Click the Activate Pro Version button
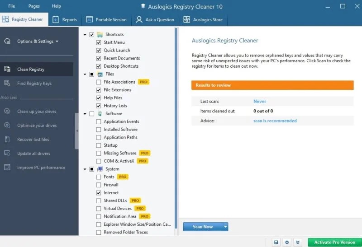Image resolution: width=362 pixels, height=247 pixels. [x=334, y=242]
